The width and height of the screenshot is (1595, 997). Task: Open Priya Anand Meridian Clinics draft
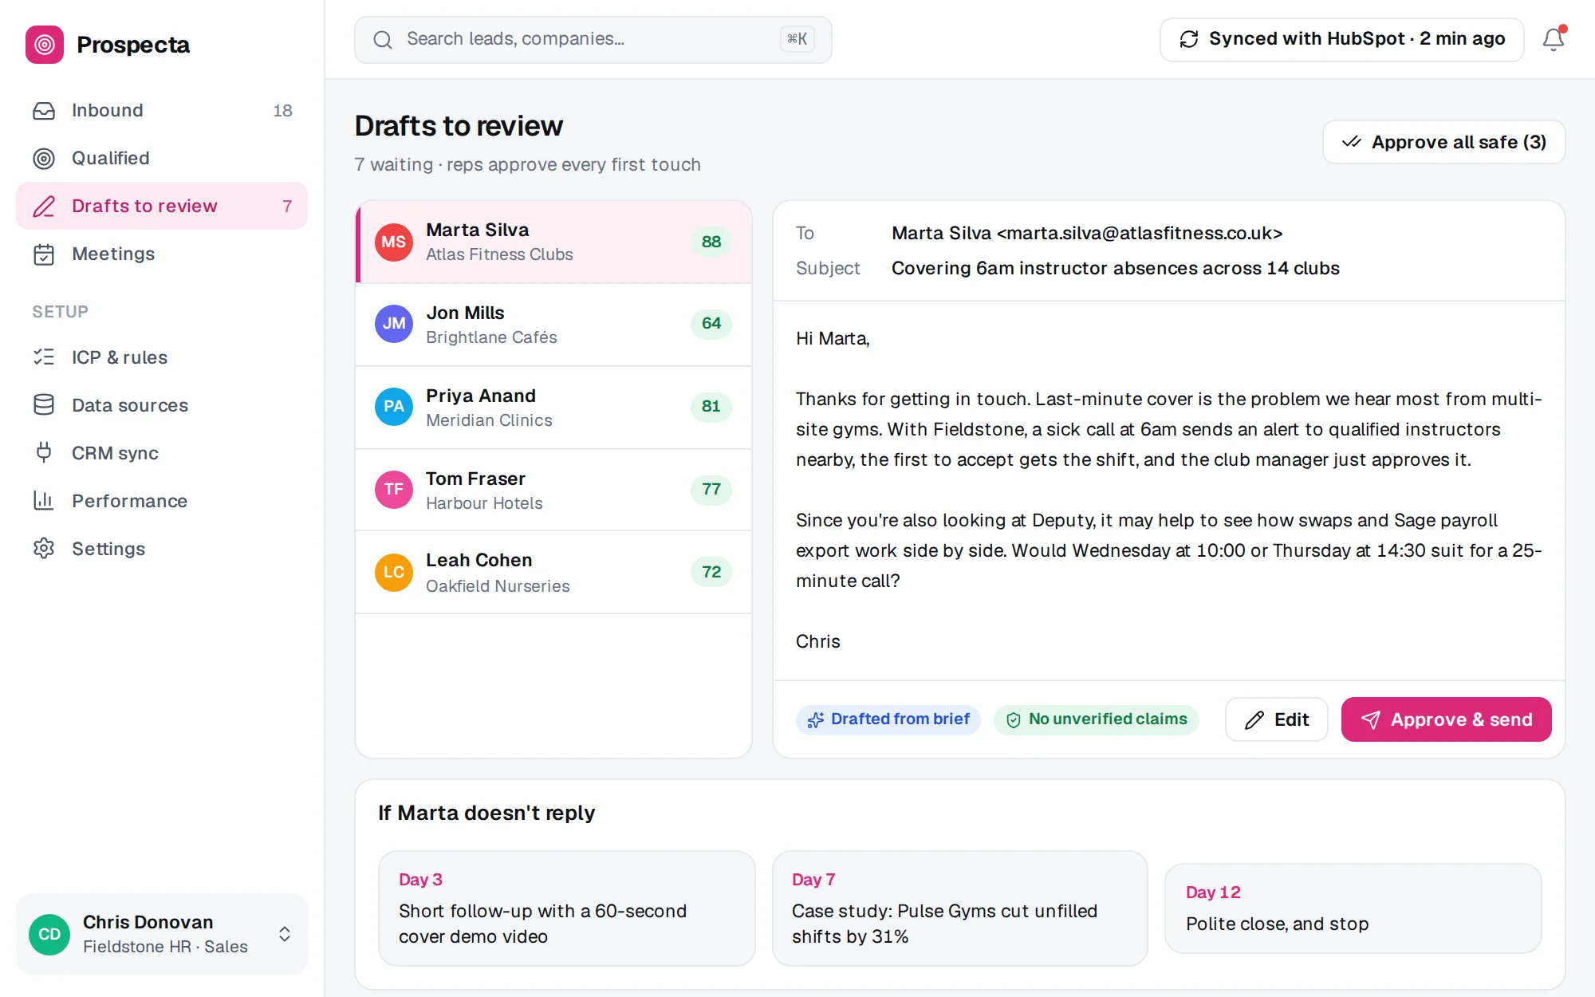point(553,408)
